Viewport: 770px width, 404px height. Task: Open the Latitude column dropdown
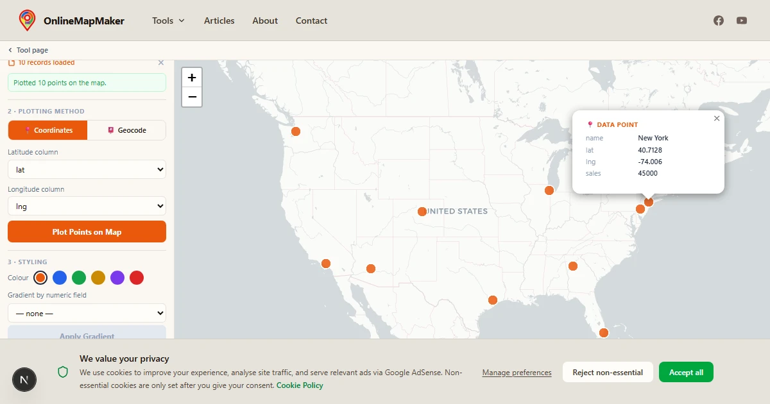tap(87, 170)
